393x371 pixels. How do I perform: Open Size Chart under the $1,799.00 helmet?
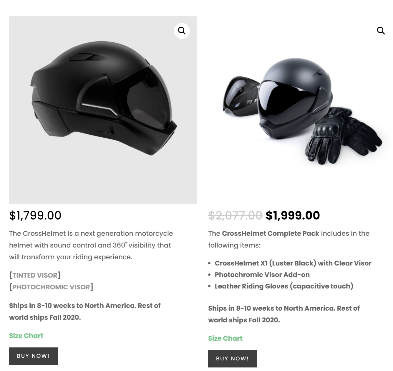point(26,336)
